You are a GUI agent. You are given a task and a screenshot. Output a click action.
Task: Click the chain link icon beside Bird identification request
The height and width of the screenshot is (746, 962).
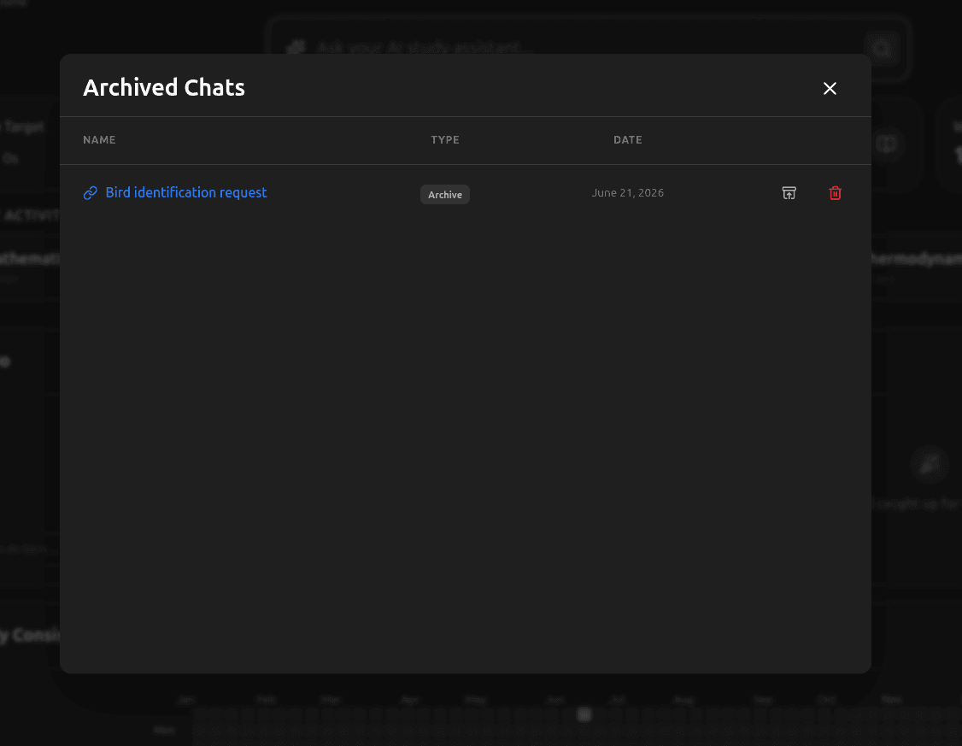(x=91, y=193)
